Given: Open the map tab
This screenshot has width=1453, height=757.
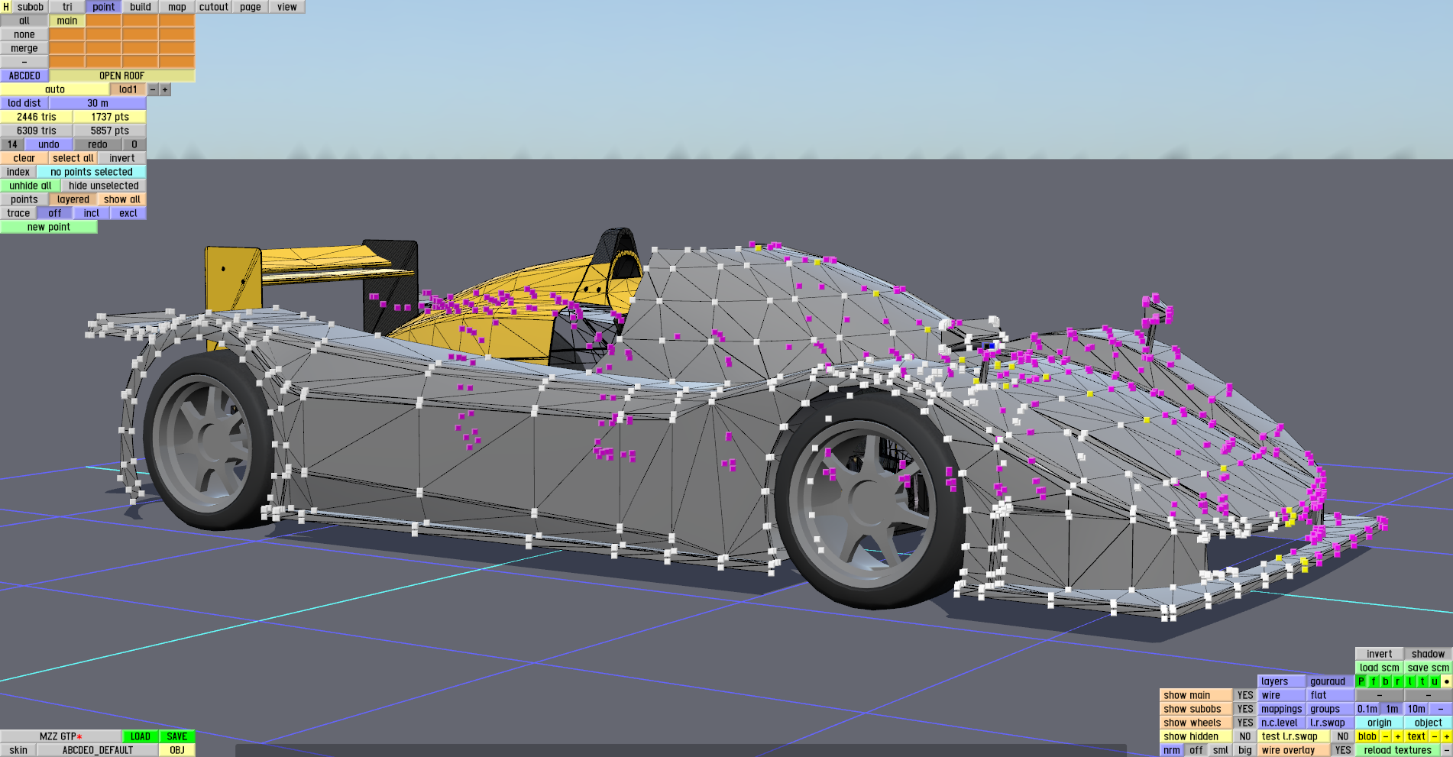Looking at the screenshot, I should point(177,7).
